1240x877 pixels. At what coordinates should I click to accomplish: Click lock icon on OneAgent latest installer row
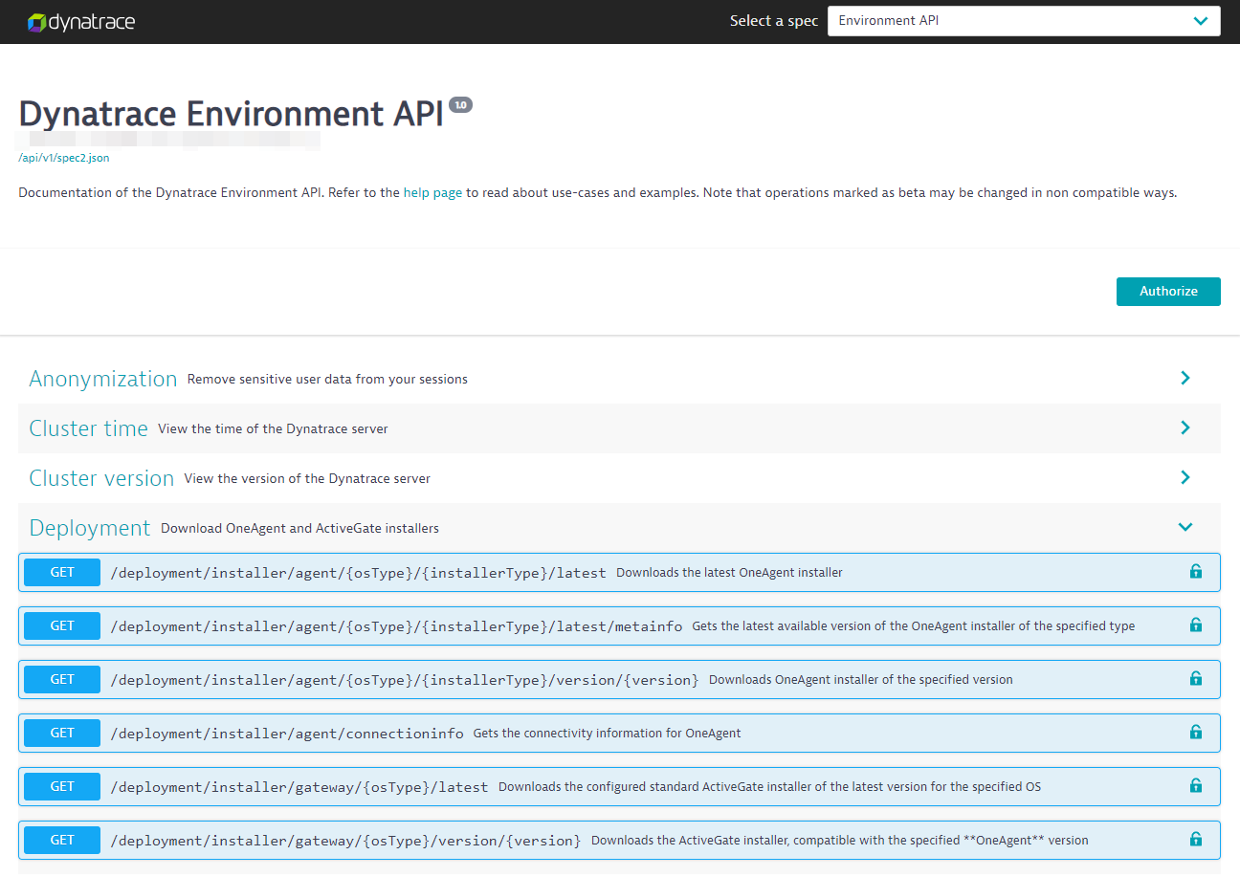1195,572
